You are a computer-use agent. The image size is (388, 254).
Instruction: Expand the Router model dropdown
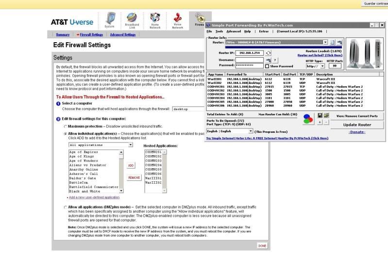(325, 42)
